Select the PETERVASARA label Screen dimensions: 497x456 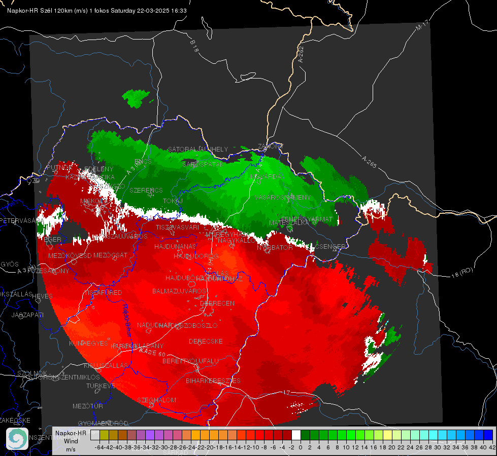22,220
